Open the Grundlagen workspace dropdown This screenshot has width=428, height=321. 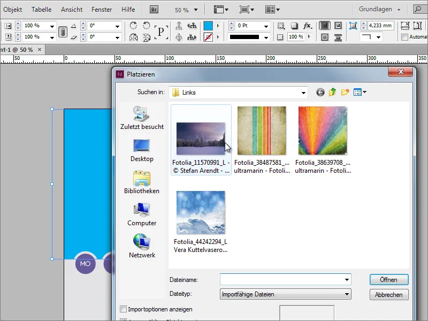pos(379,9)
